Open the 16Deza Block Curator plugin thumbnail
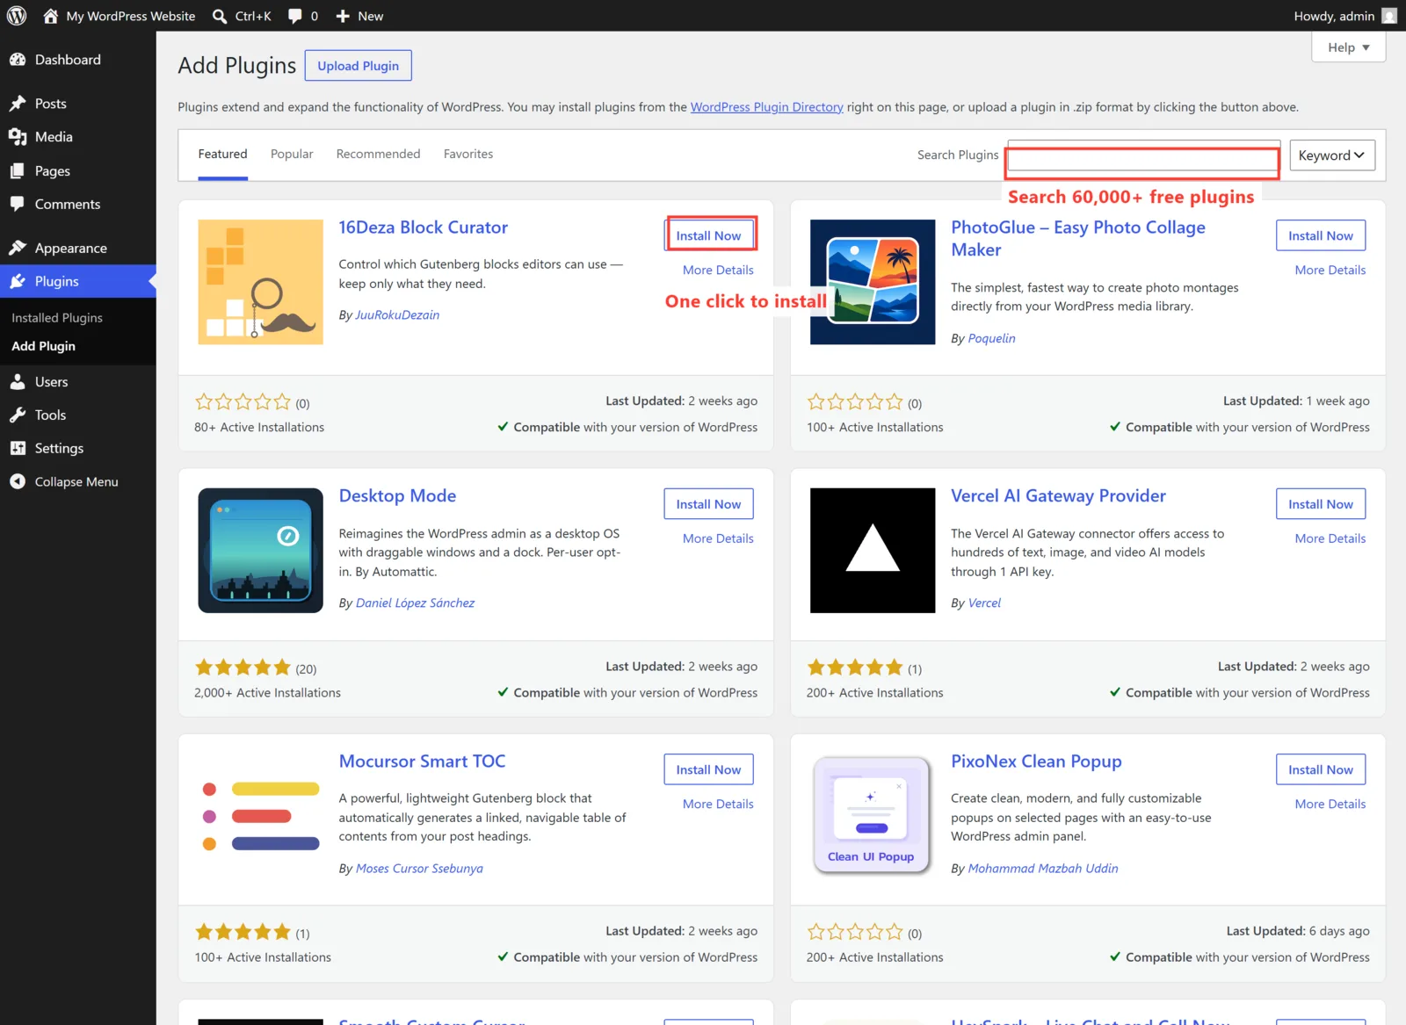Viewport: 1406px width, 1025px height. click(x=260, y=282)
